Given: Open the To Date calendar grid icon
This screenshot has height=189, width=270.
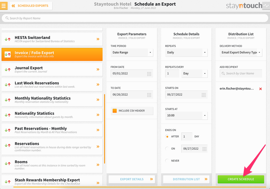Looking at the screenshot, I should coord(149,95).
